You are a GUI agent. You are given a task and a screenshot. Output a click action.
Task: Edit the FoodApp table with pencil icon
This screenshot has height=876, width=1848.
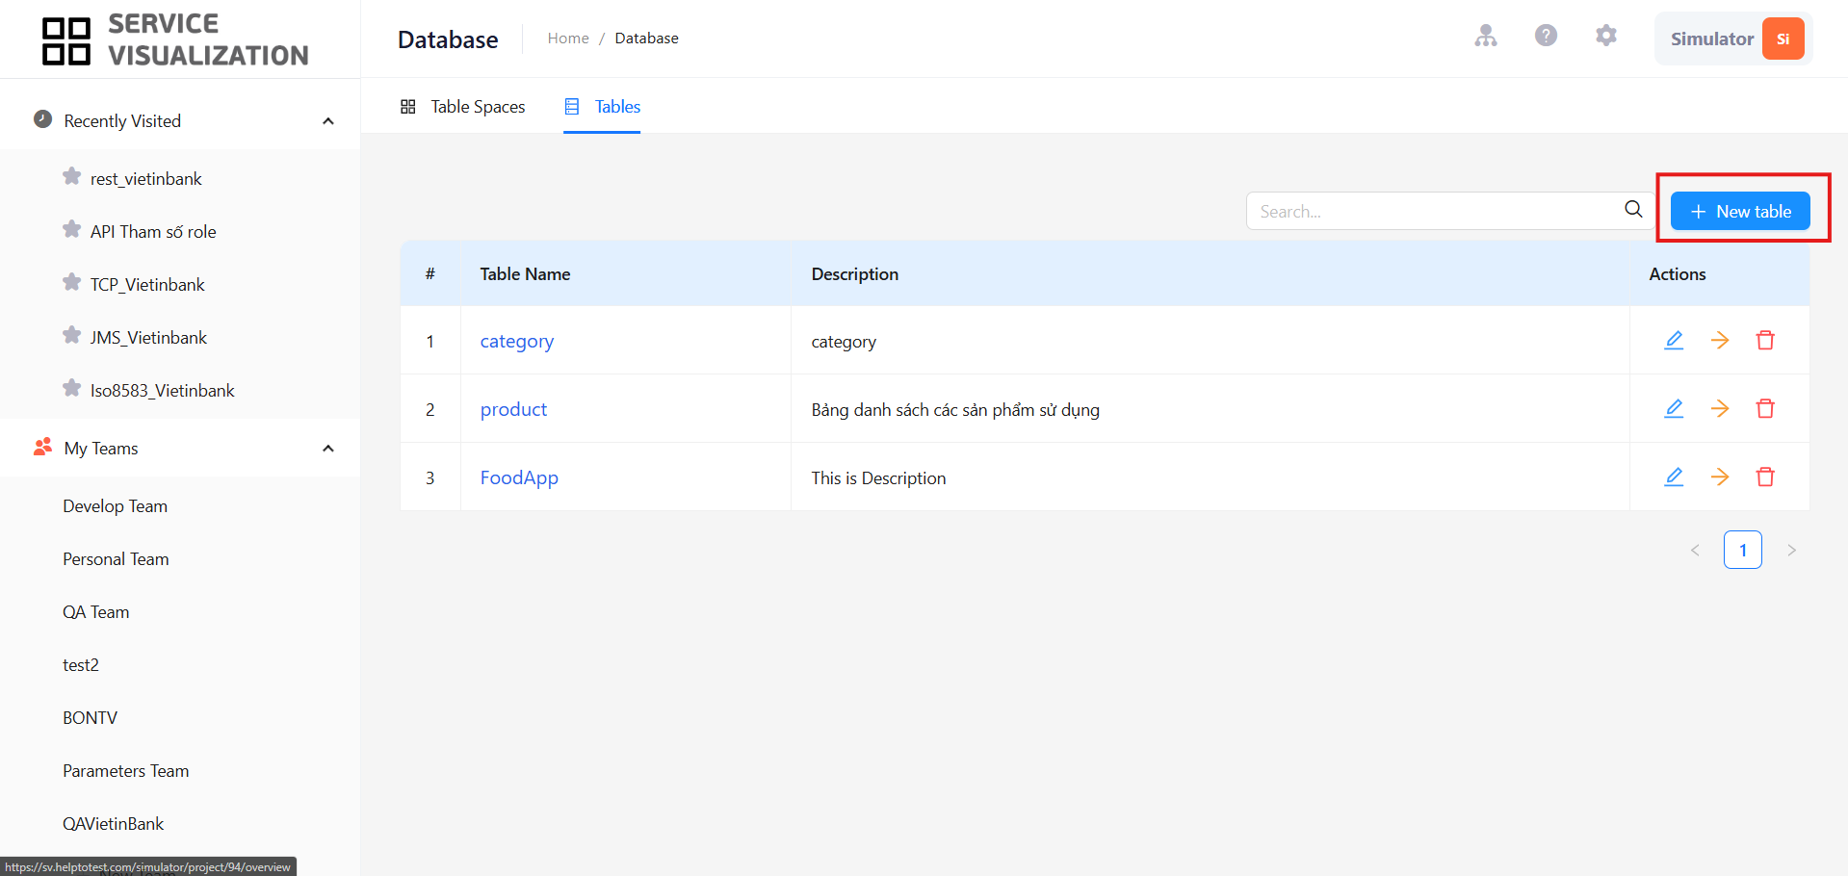click(1674, 477)
